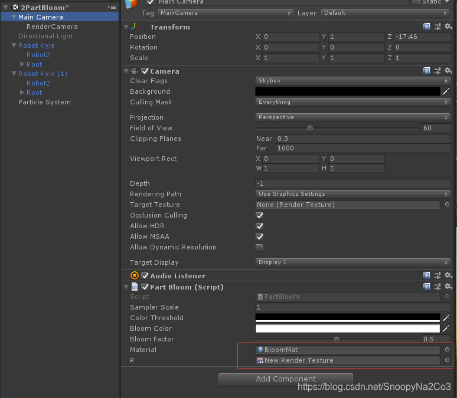Screen dimensions: 457x398
Task: Open Clear Flags Skybox dropdown
Action: click(x=352, y=81)
